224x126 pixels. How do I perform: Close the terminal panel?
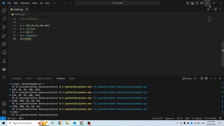point(220,78)
